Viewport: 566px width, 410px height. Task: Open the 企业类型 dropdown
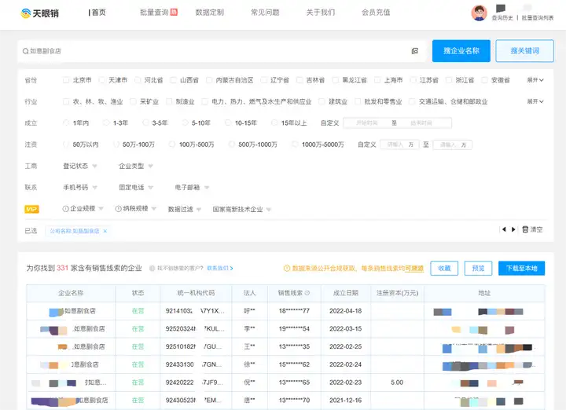(x=136, y=166)
